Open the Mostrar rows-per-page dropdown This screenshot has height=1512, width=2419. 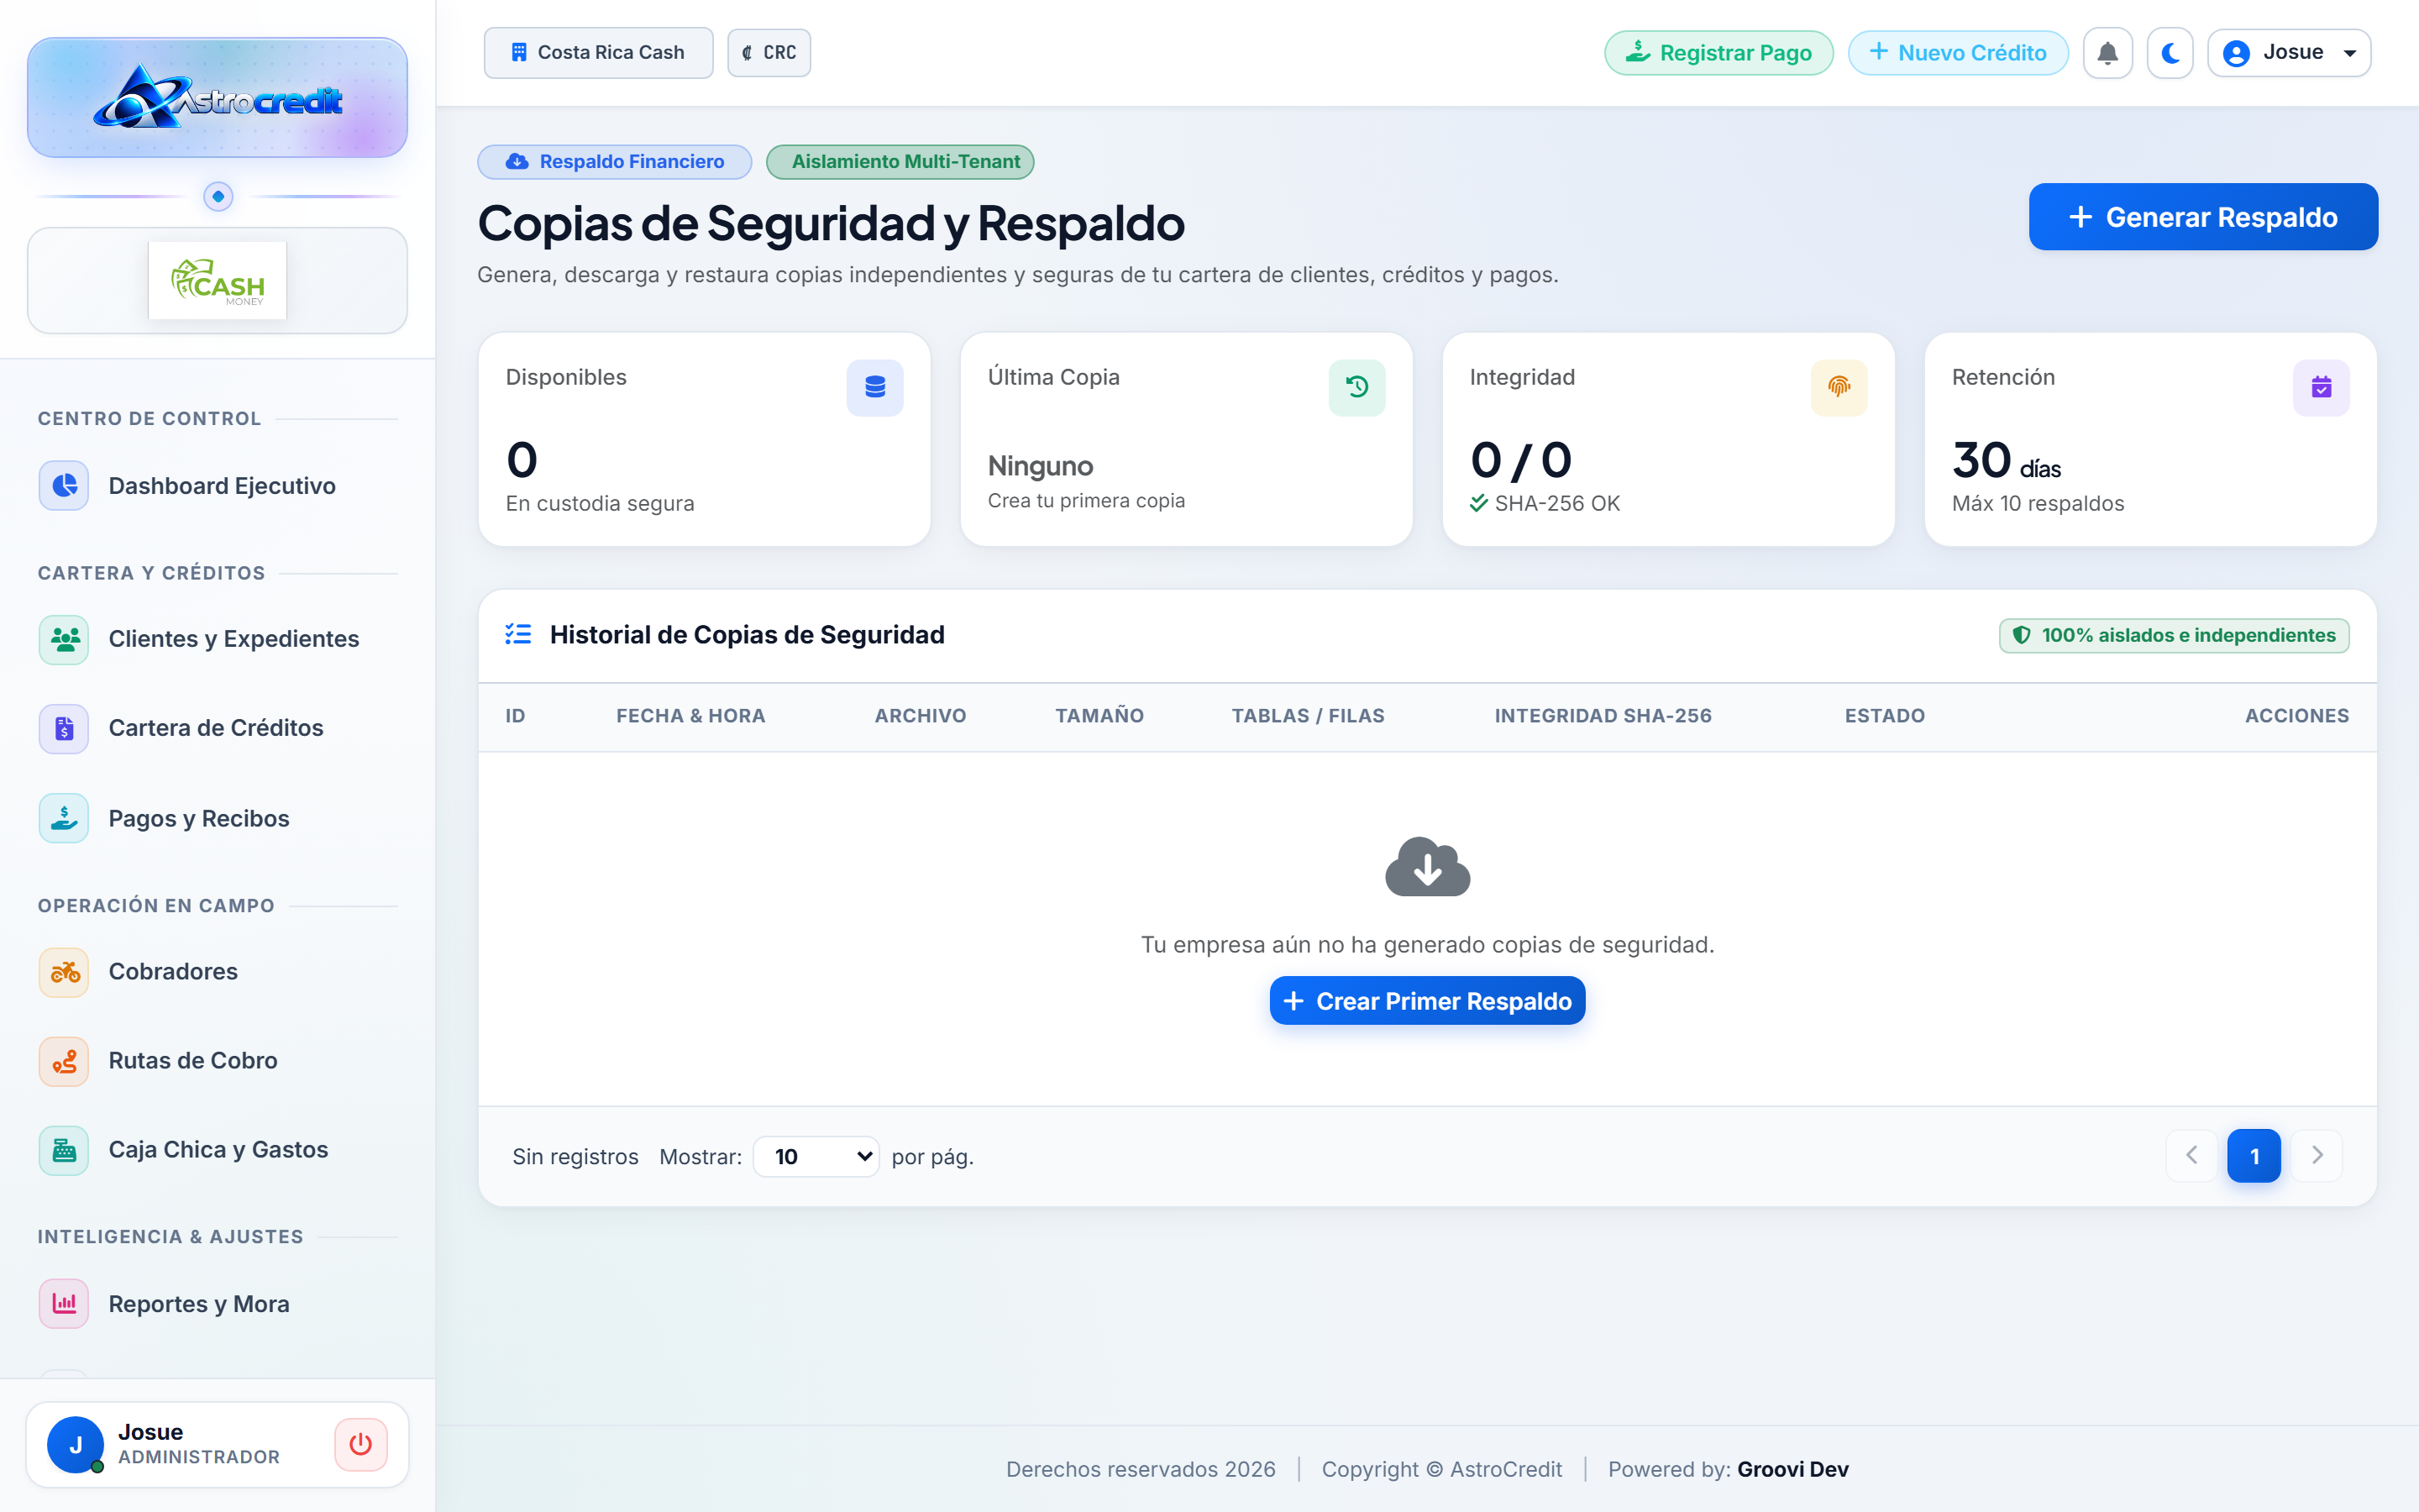tap(816, 1157)
